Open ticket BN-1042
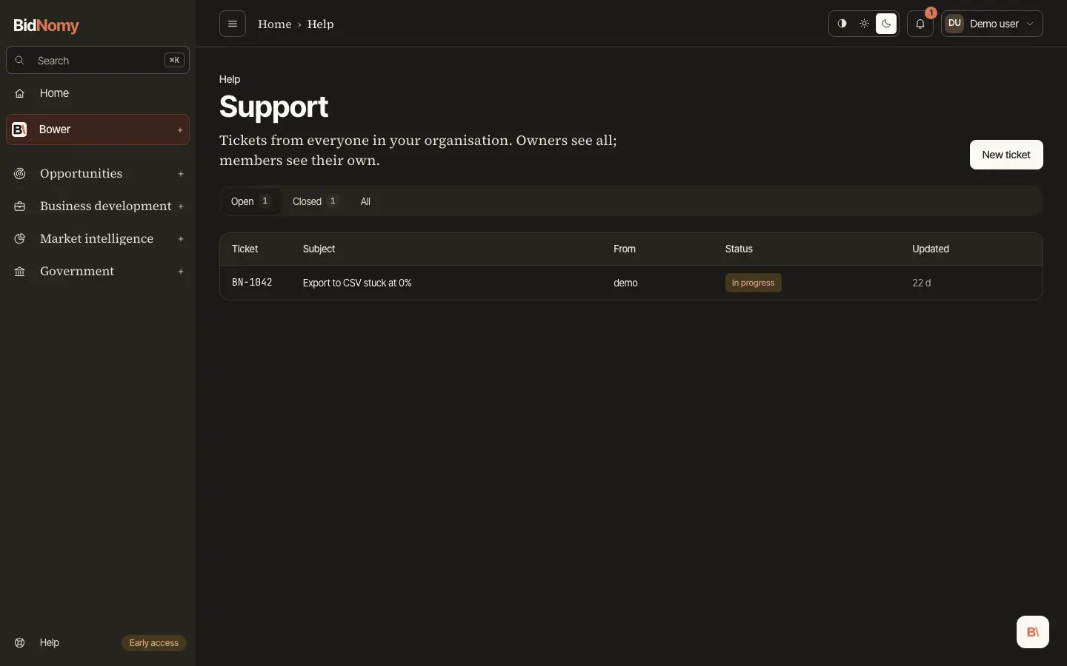 [x=252, y=283]
